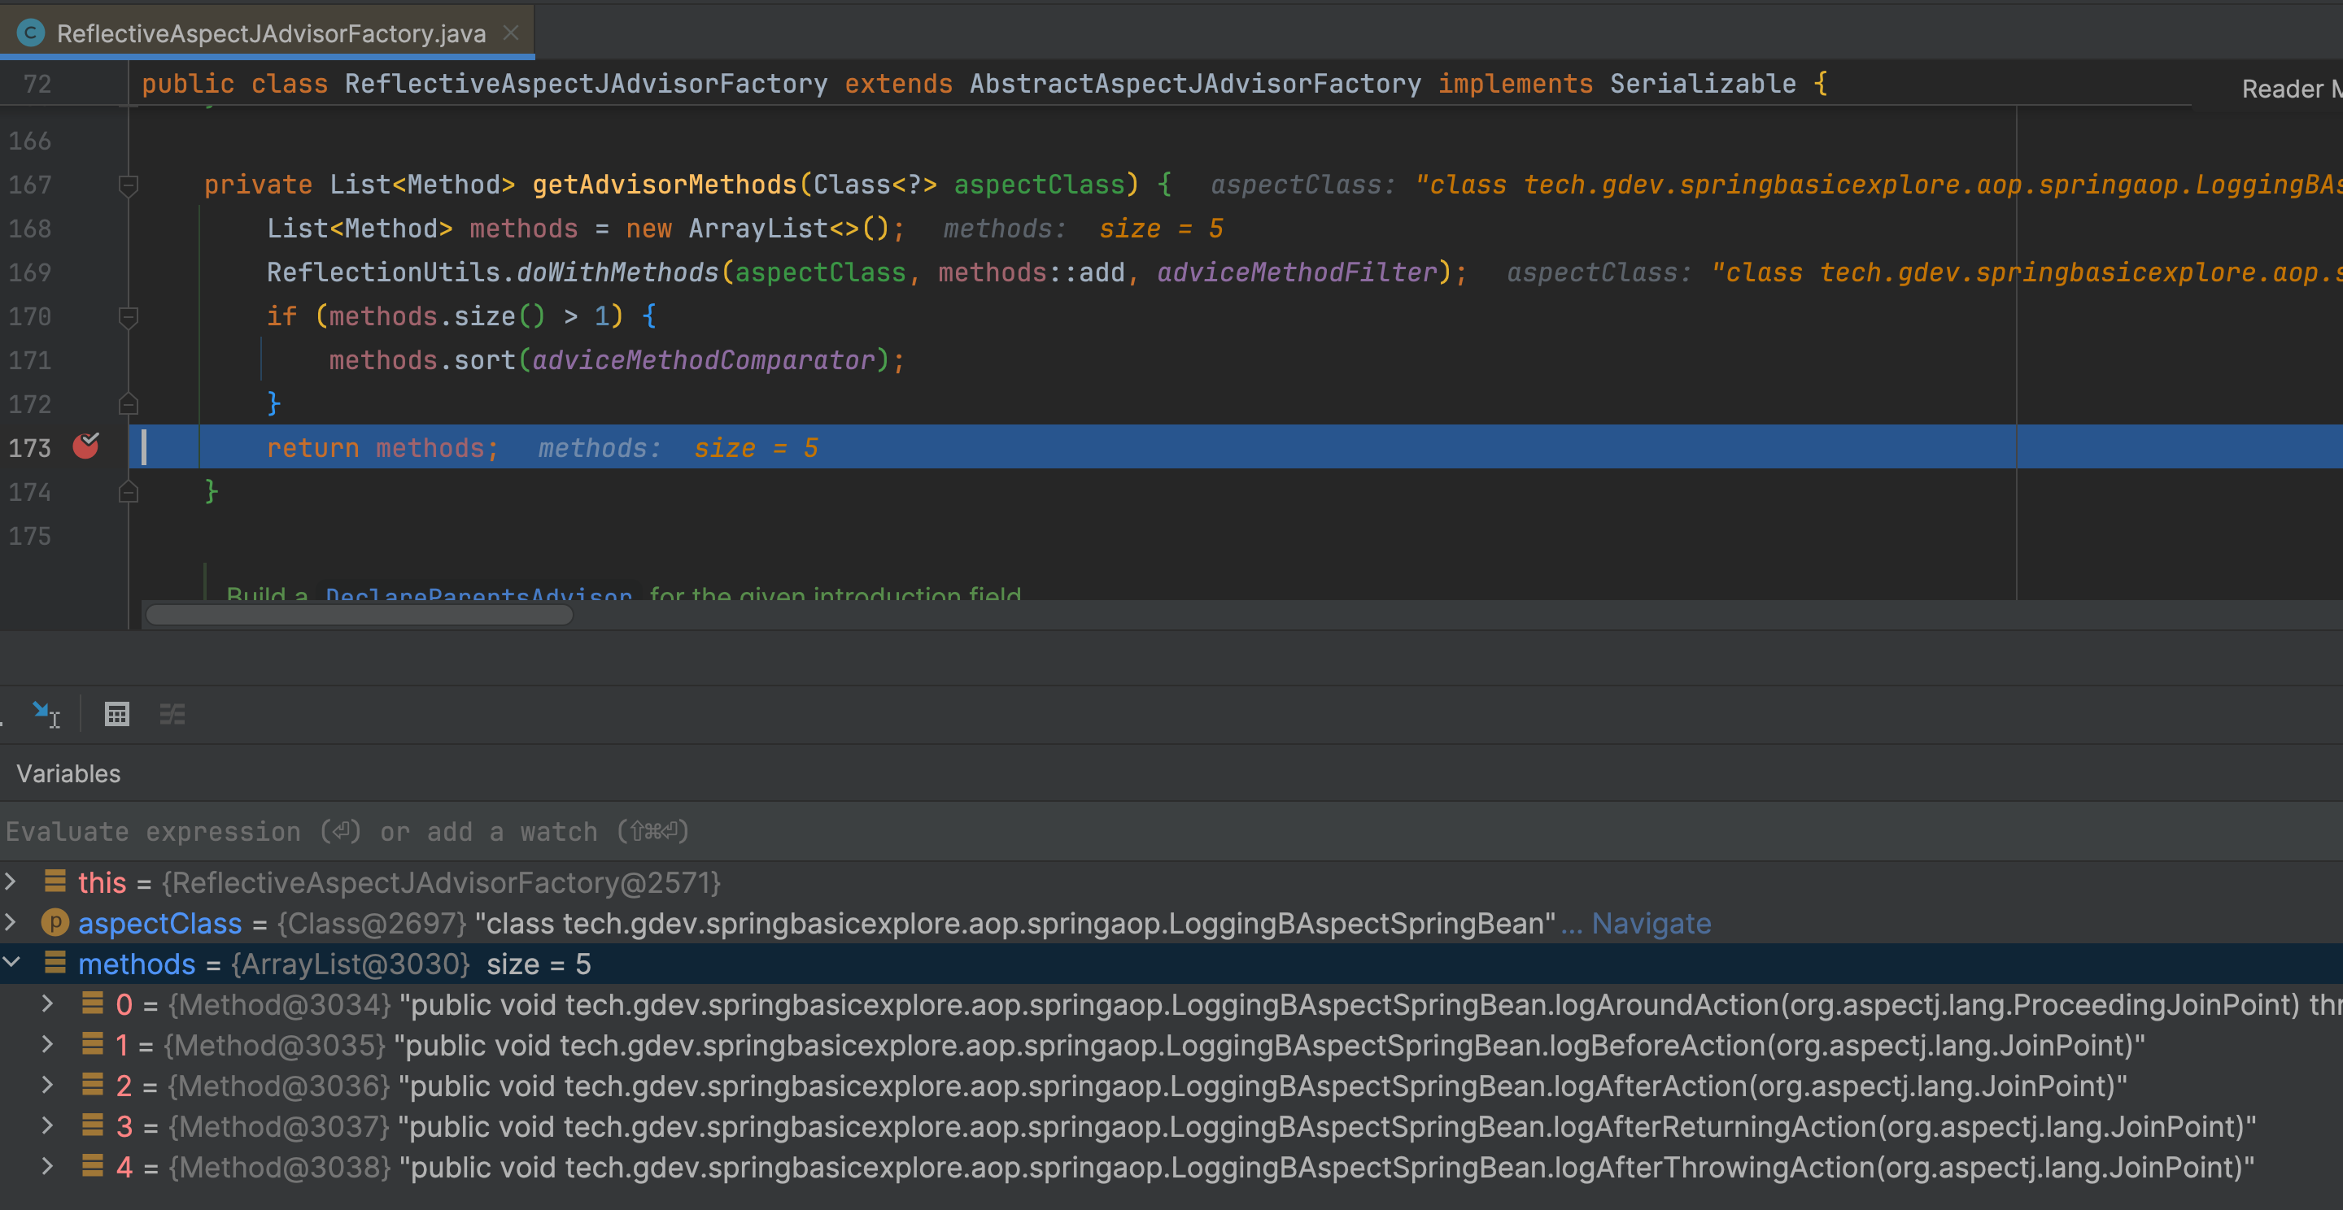Screen dimensions: 2343x1210
Task: Click the trace/stream lines icon in debugger toolbar
Action: click(172, 715)
